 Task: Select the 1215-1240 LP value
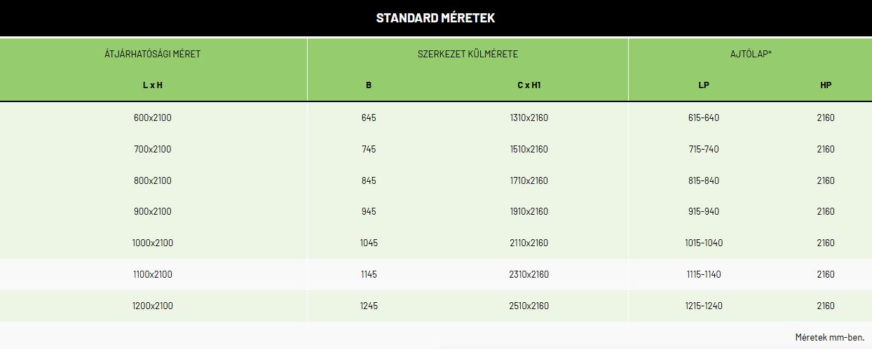[x=704, y=306]
